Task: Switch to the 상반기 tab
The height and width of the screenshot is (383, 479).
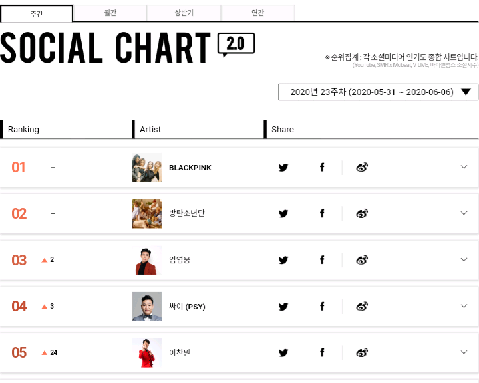Action: 184,13
